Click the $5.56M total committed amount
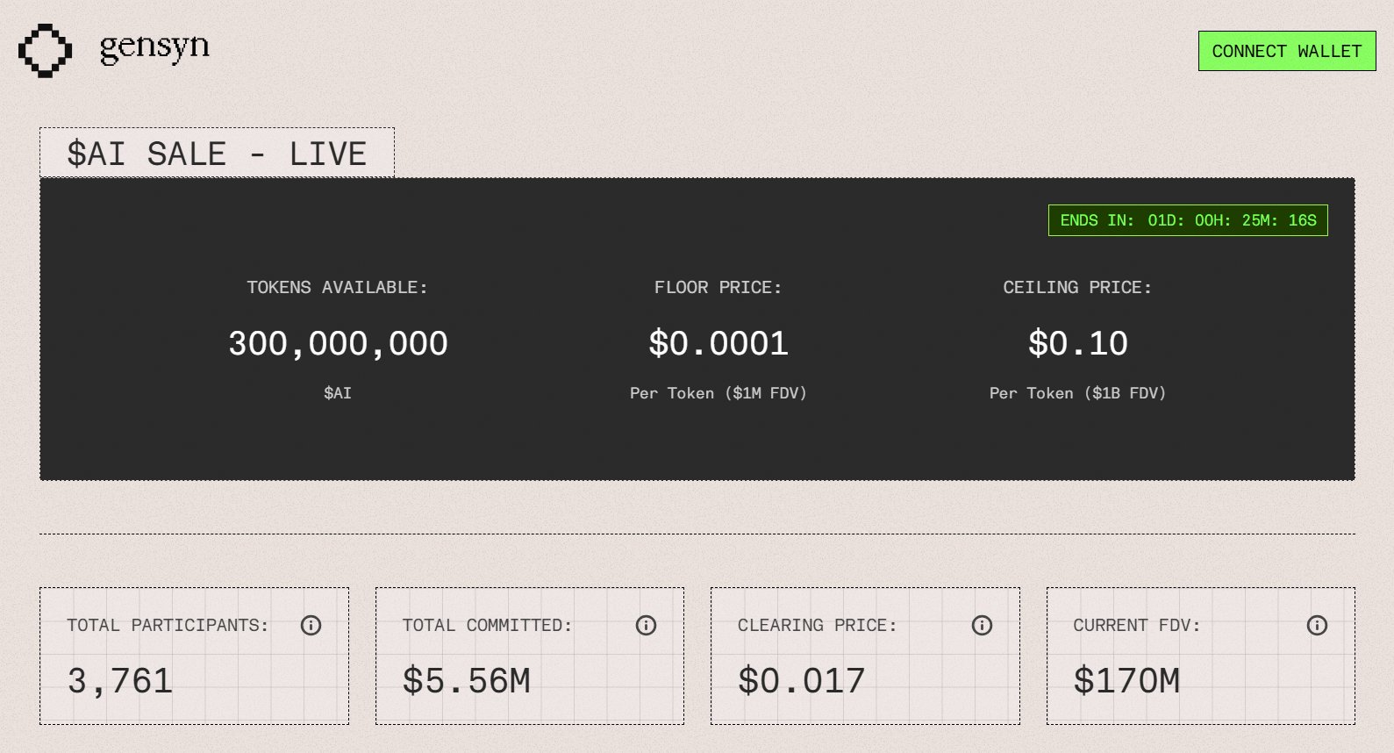 tap(467, 681)
